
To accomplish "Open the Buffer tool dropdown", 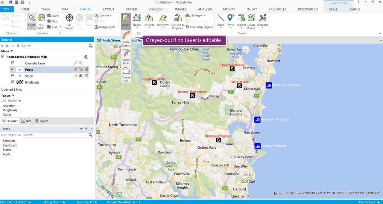I will tap(126, 21).
